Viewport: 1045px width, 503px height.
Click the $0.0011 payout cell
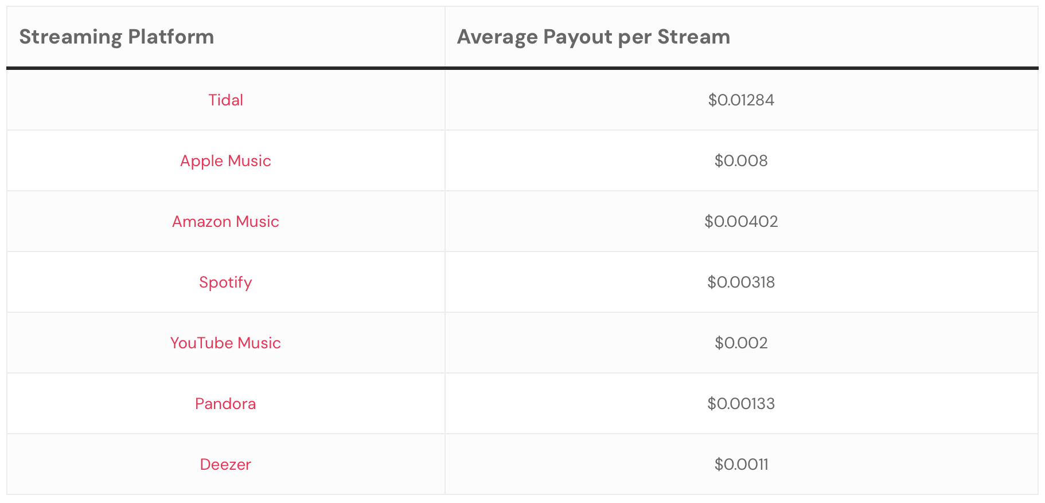[741, 465]
